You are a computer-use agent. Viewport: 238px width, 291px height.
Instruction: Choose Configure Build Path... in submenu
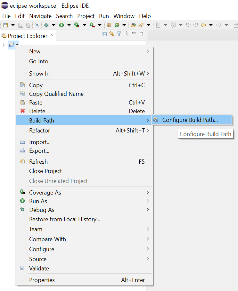(192, 120)
